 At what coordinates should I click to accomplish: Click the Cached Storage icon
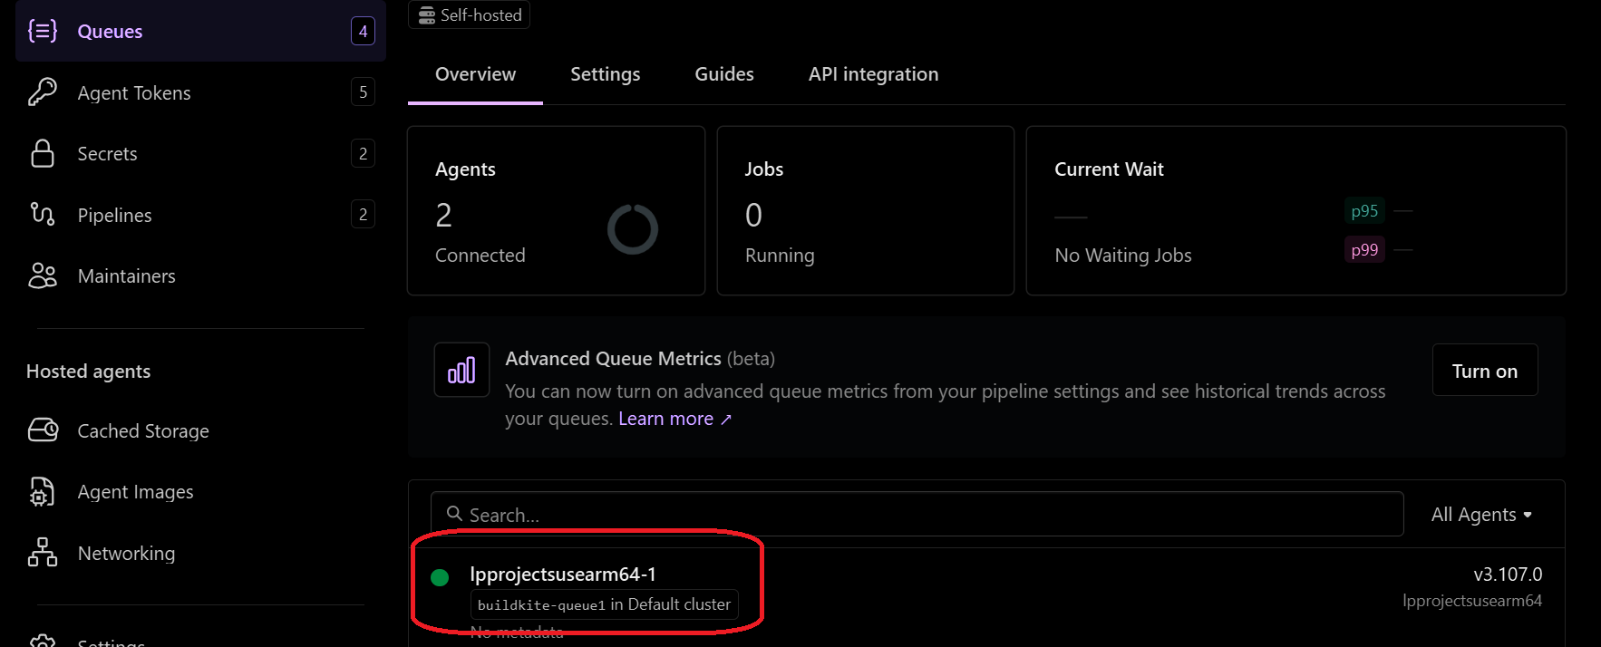(x=43, y=430)
